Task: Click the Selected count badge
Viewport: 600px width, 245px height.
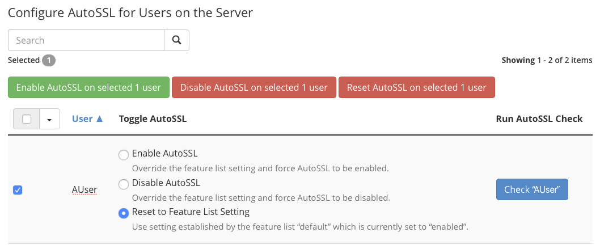Action: click(49, 60)
